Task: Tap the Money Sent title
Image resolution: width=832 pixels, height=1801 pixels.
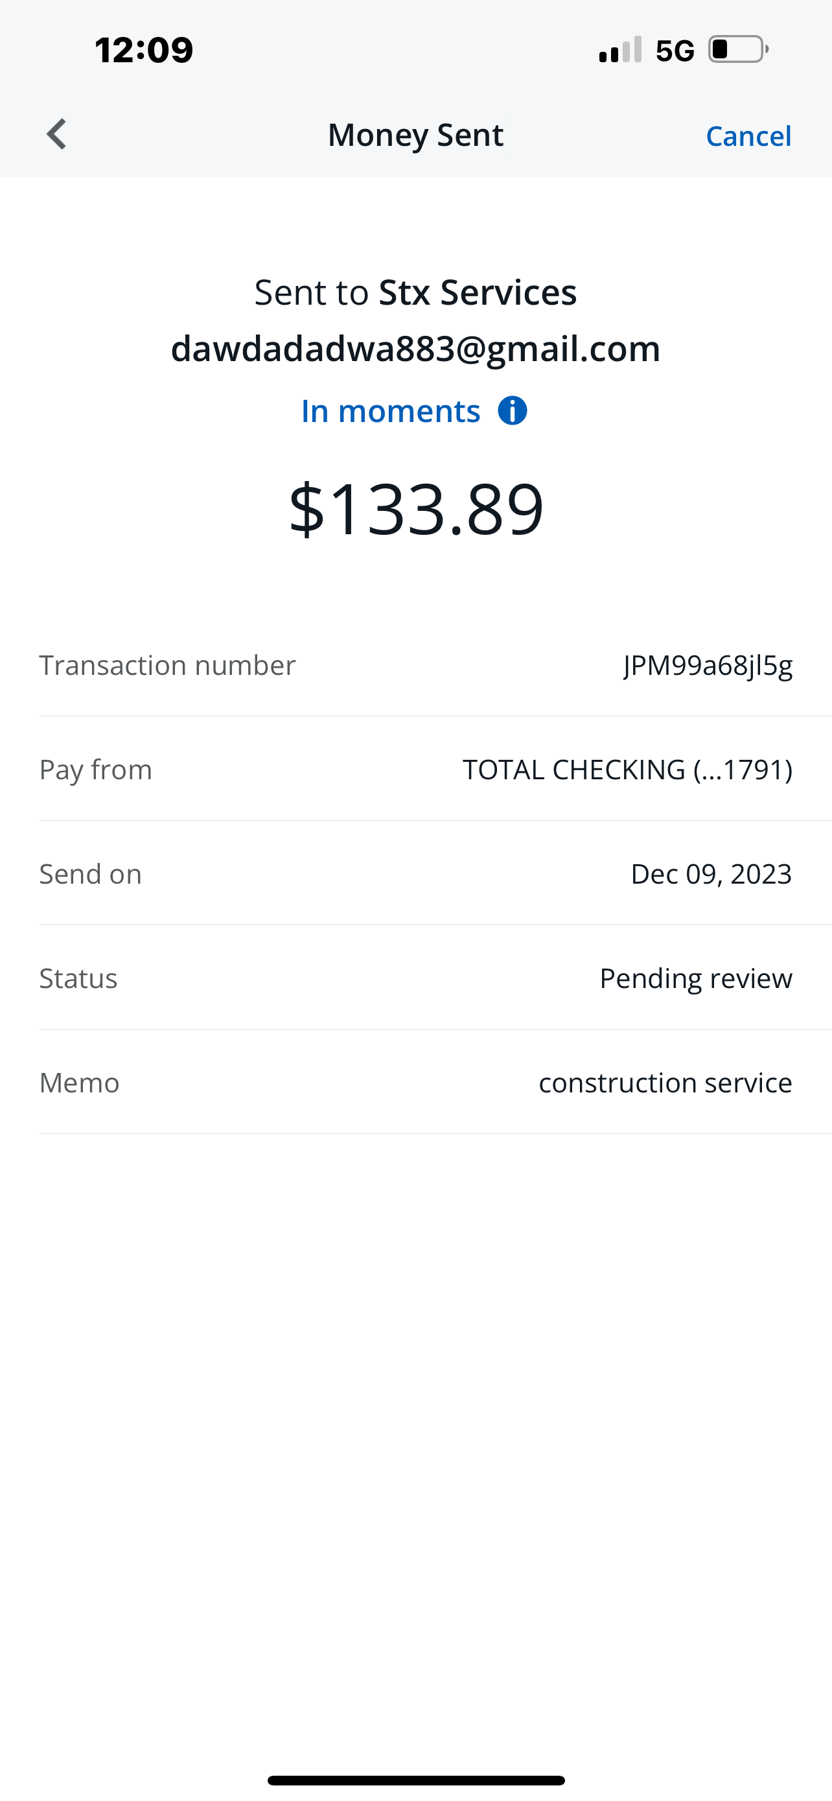Action: pyautogui.click(x=415, y=135)
